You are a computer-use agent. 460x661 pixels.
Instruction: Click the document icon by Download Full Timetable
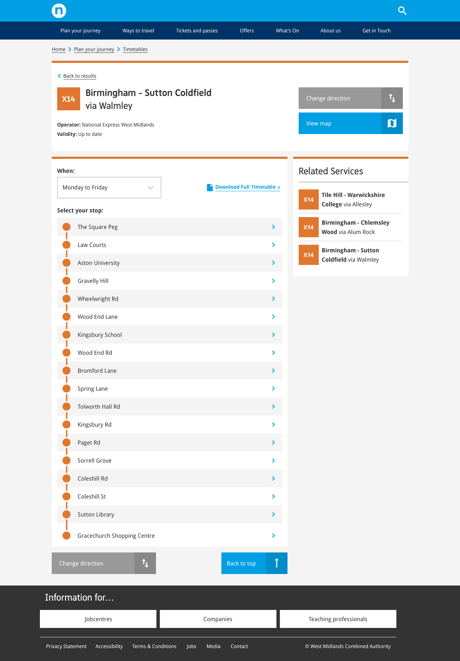(210, 187)
